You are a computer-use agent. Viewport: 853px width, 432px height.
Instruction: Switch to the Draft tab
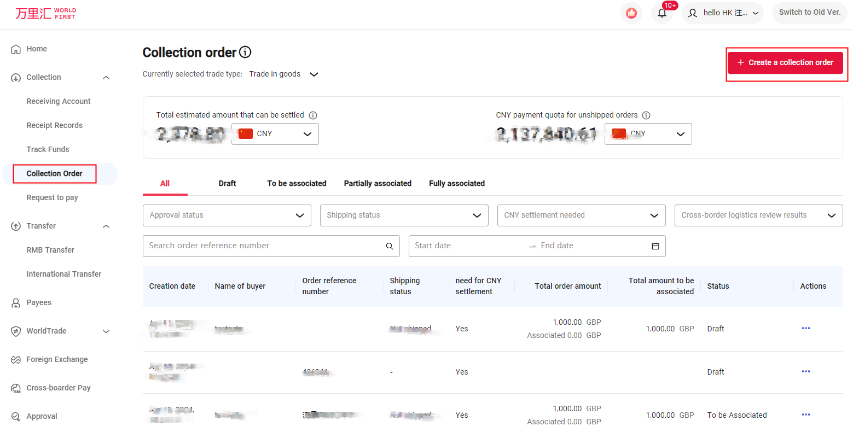tap(227, 184)
